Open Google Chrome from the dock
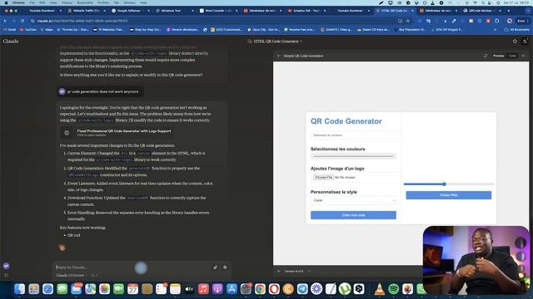The image size is (533, 299). click(260, 289)
